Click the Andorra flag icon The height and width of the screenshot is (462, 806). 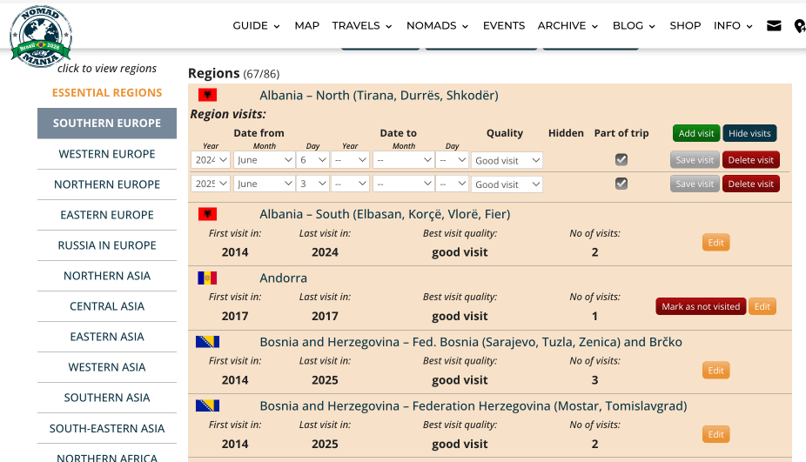click(207, 278)
